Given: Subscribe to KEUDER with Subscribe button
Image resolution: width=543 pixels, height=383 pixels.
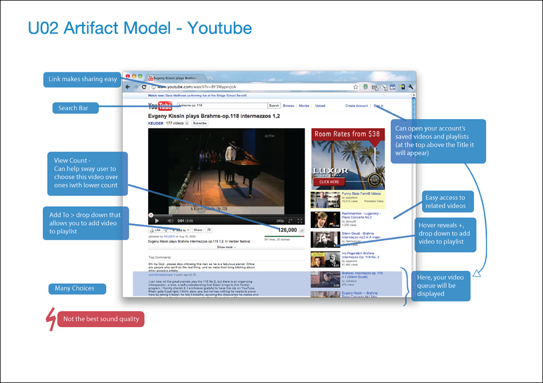Looking at the screenshot, I should (x=200, y=123).
